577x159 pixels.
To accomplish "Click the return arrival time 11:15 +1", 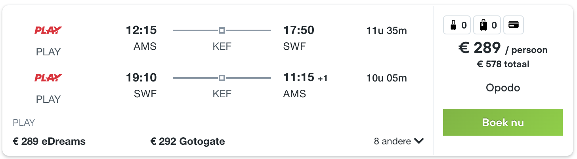I will point(306,78).
